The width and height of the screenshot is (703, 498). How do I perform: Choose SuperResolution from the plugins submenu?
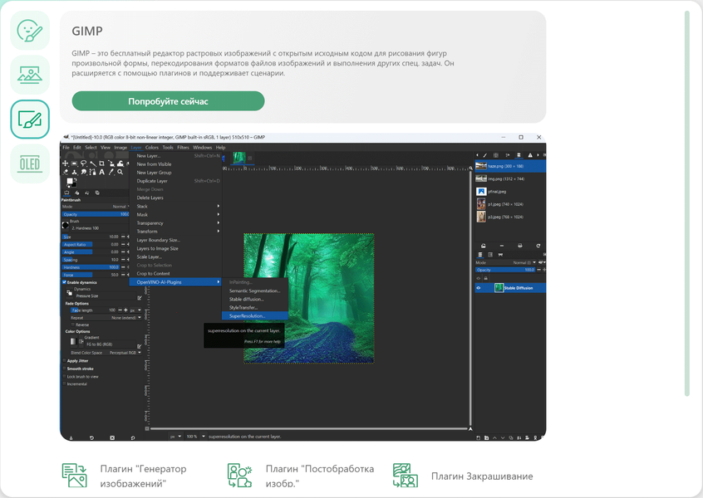coord(248,315)
